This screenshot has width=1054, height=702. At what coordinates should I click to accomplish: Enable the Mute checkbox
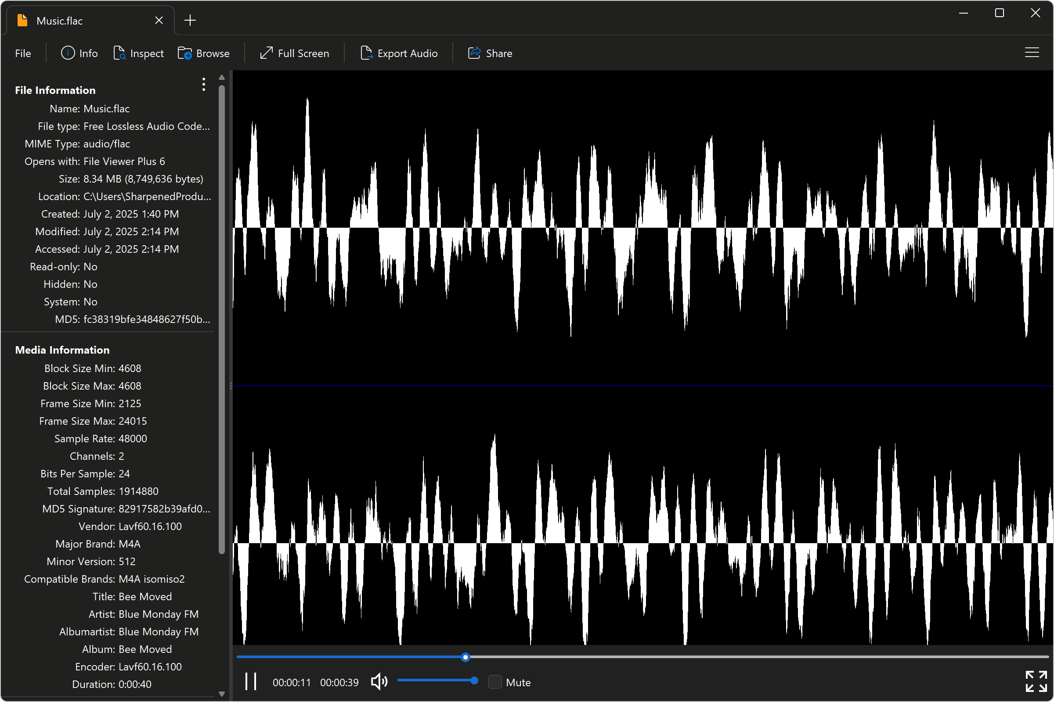[495, 682]
